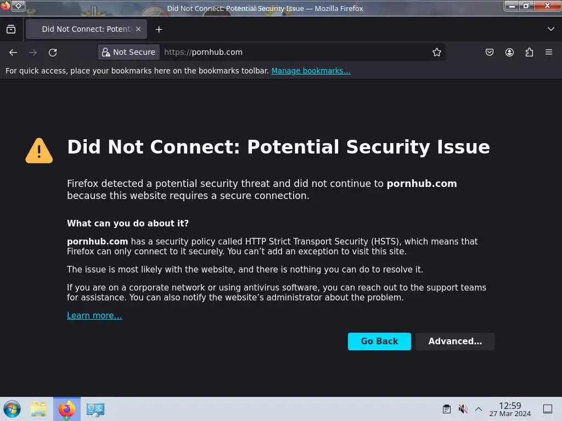
Task: Click the Not Secure site info badge
Action: click(x=128, y=52)
